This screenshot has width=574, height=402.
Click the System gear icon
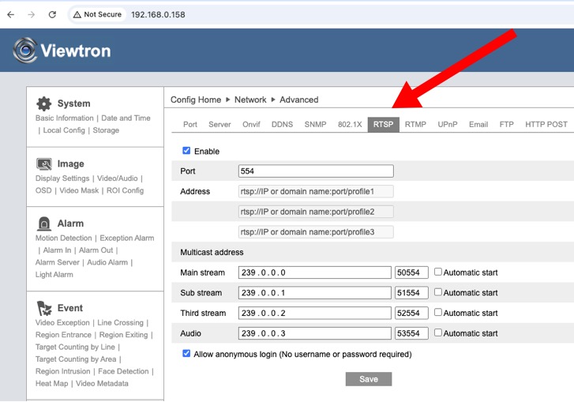(44, 103)
